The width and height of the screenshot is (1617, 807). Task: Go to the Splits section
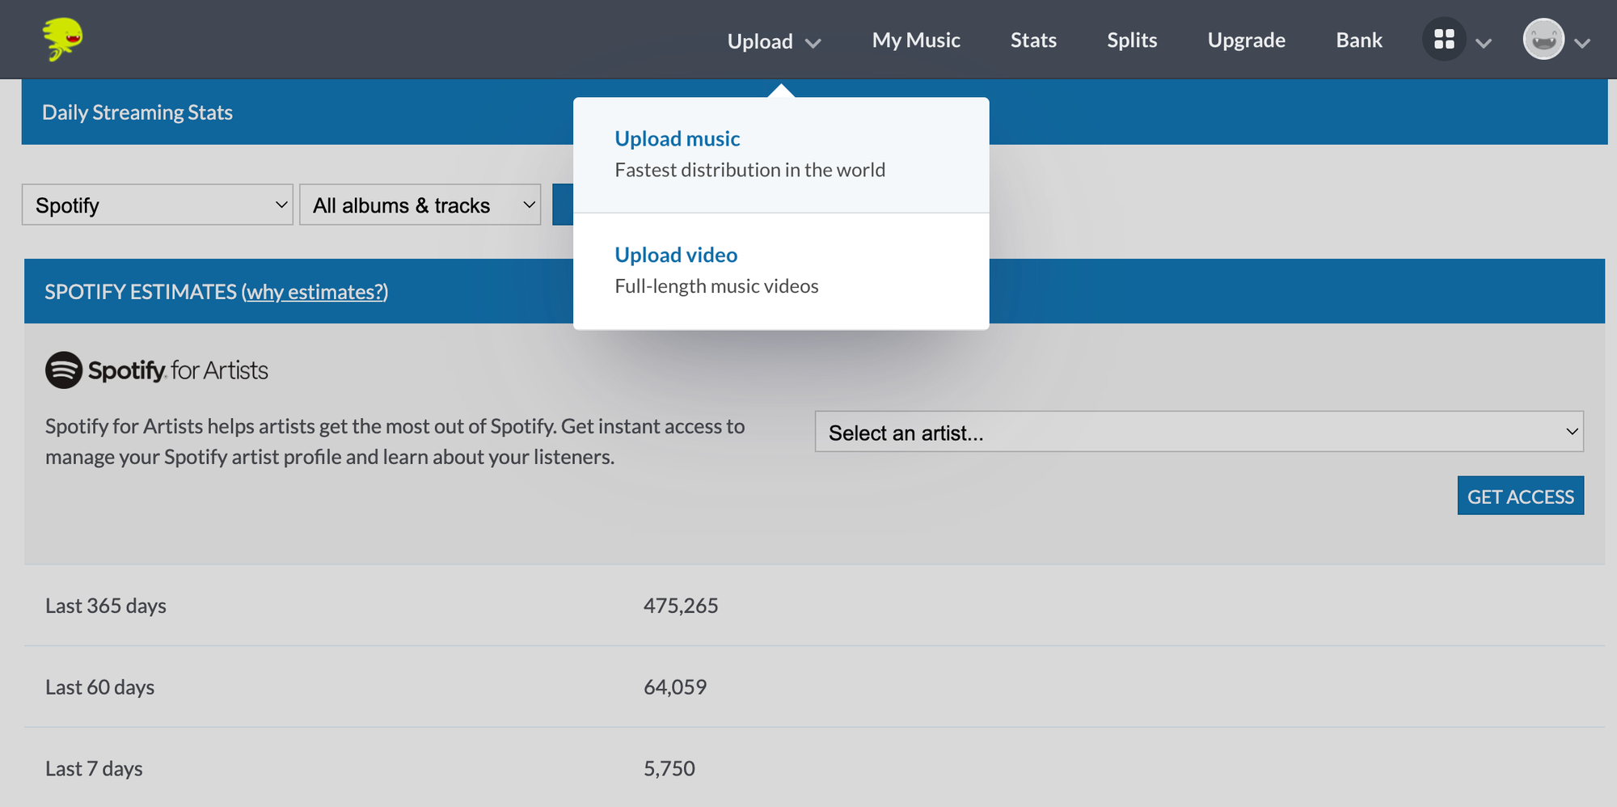pyautogui.click(x=1131, y=40)
